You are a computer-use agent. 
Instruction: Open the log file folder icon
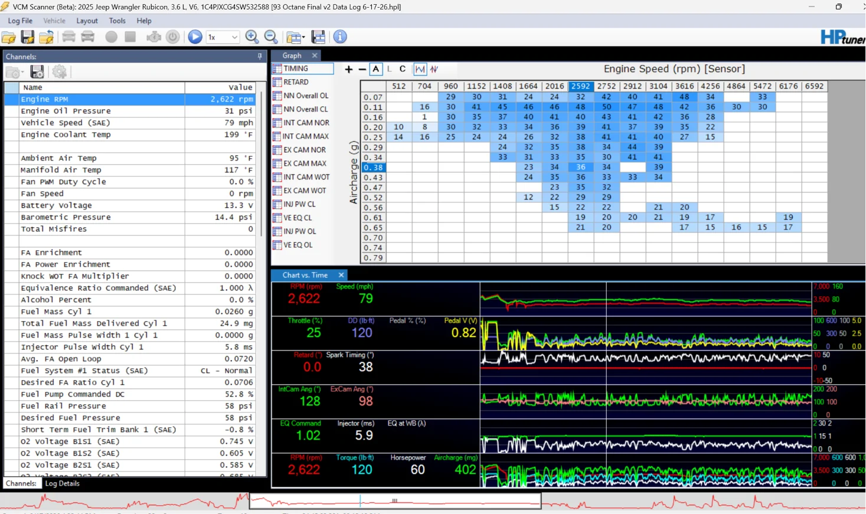point(9,37)
